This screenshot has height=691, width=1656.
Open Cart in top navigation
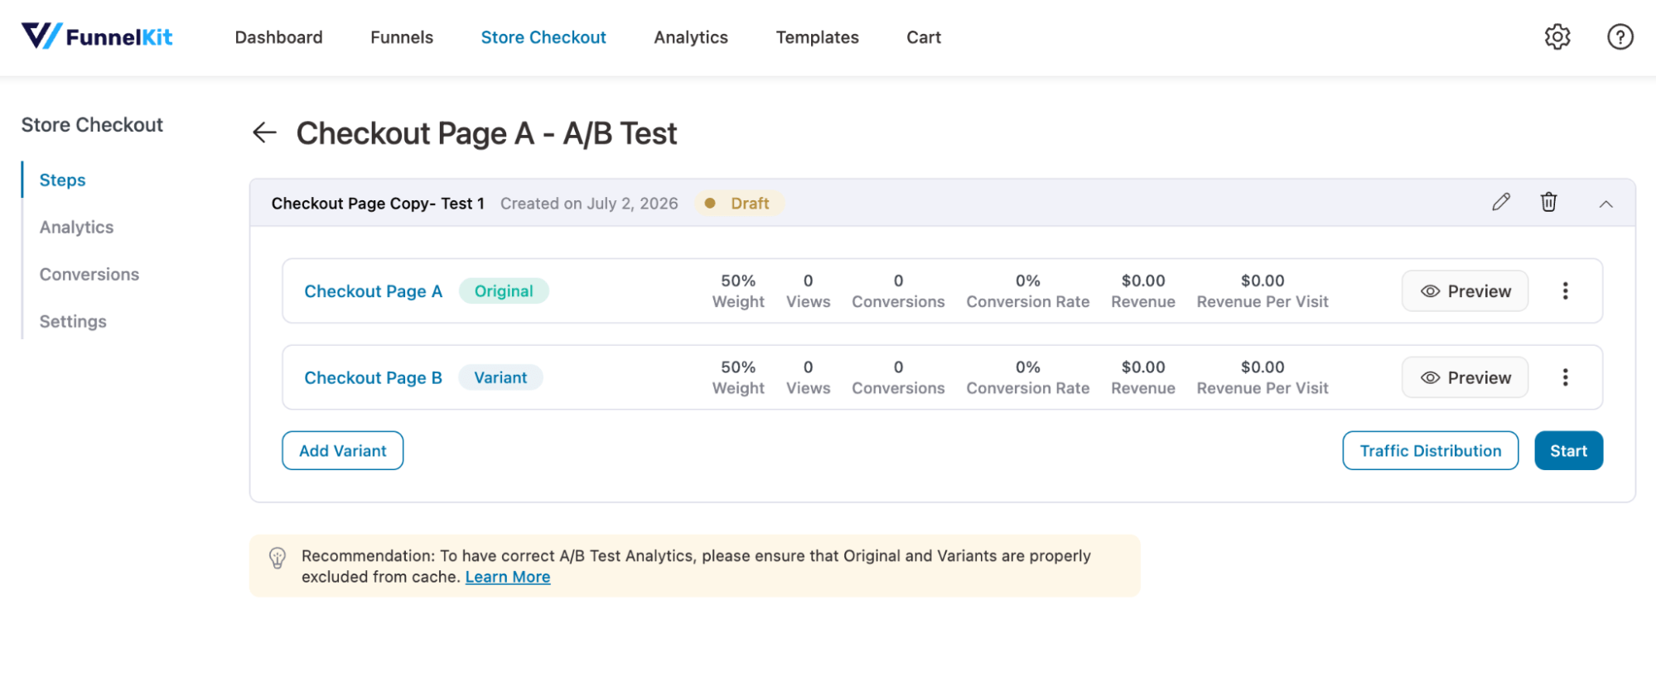[x=924, y=37]
